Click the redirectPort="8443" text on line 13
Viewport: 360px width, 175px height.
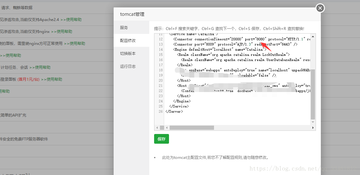[x=273, y=45]
